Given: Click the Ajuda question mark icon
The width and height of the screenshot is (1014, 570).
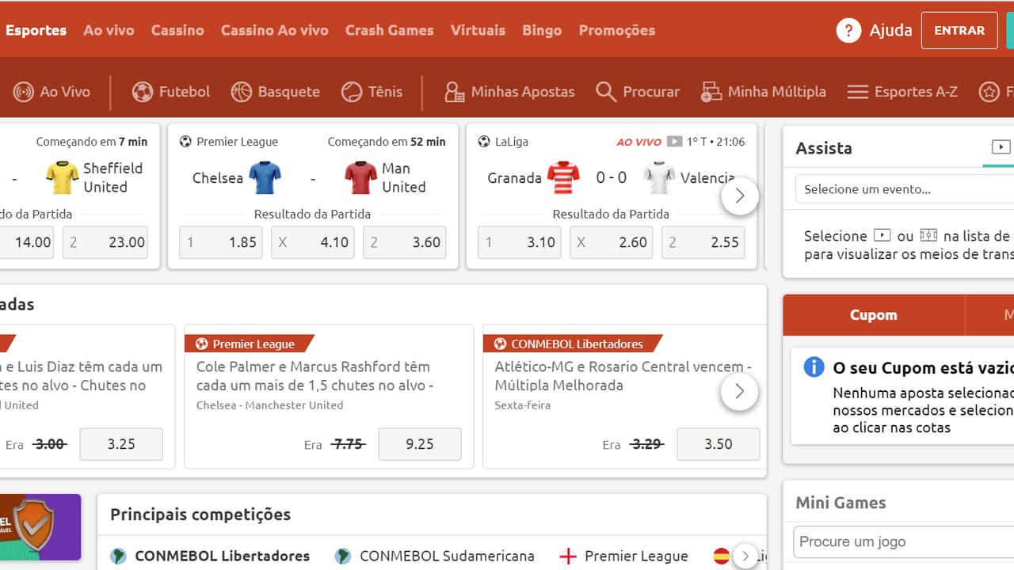Looking at the screenshot, I should pyautogui.click(x=848, y=30).
